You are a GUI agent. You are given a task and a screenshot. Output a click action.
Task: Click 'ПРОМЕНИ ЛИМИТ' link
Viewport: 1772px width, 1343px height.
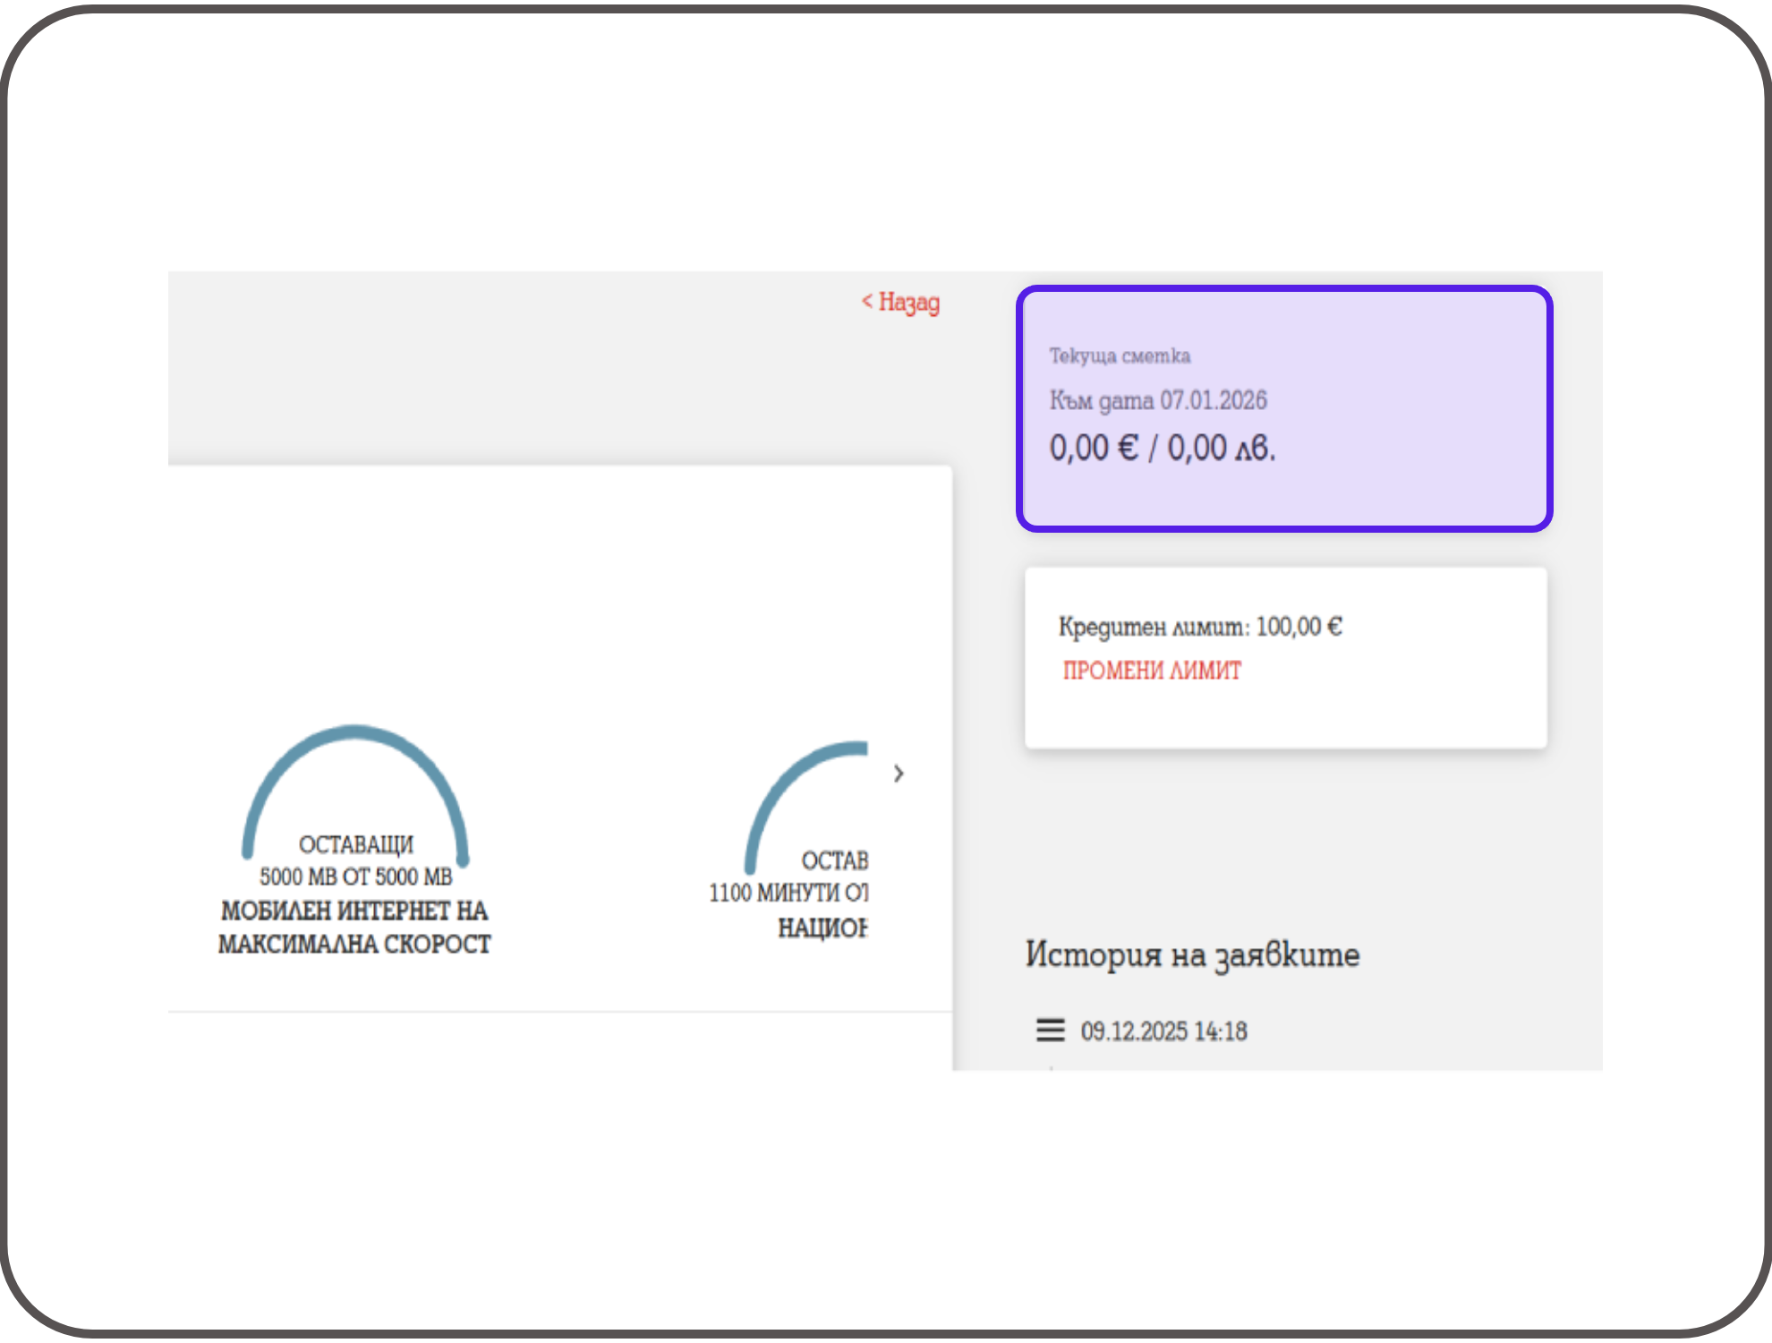(1151, 671)
